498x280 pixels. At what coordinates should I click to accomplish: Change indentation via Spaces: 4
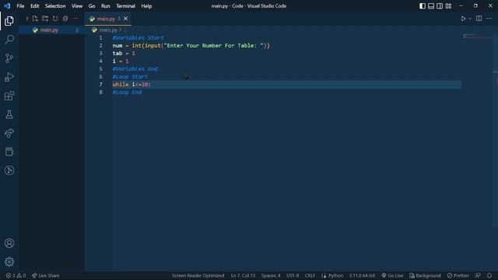tap(271, 275)
